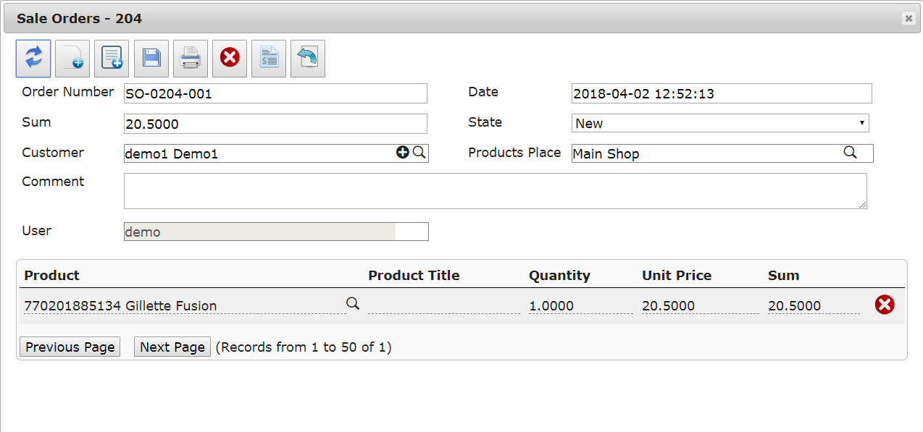The height and width of the screenshot is (432, 923).
Task: Create a new blank document via toolbar
Action: pyautogui.click(x=72, y=59)
